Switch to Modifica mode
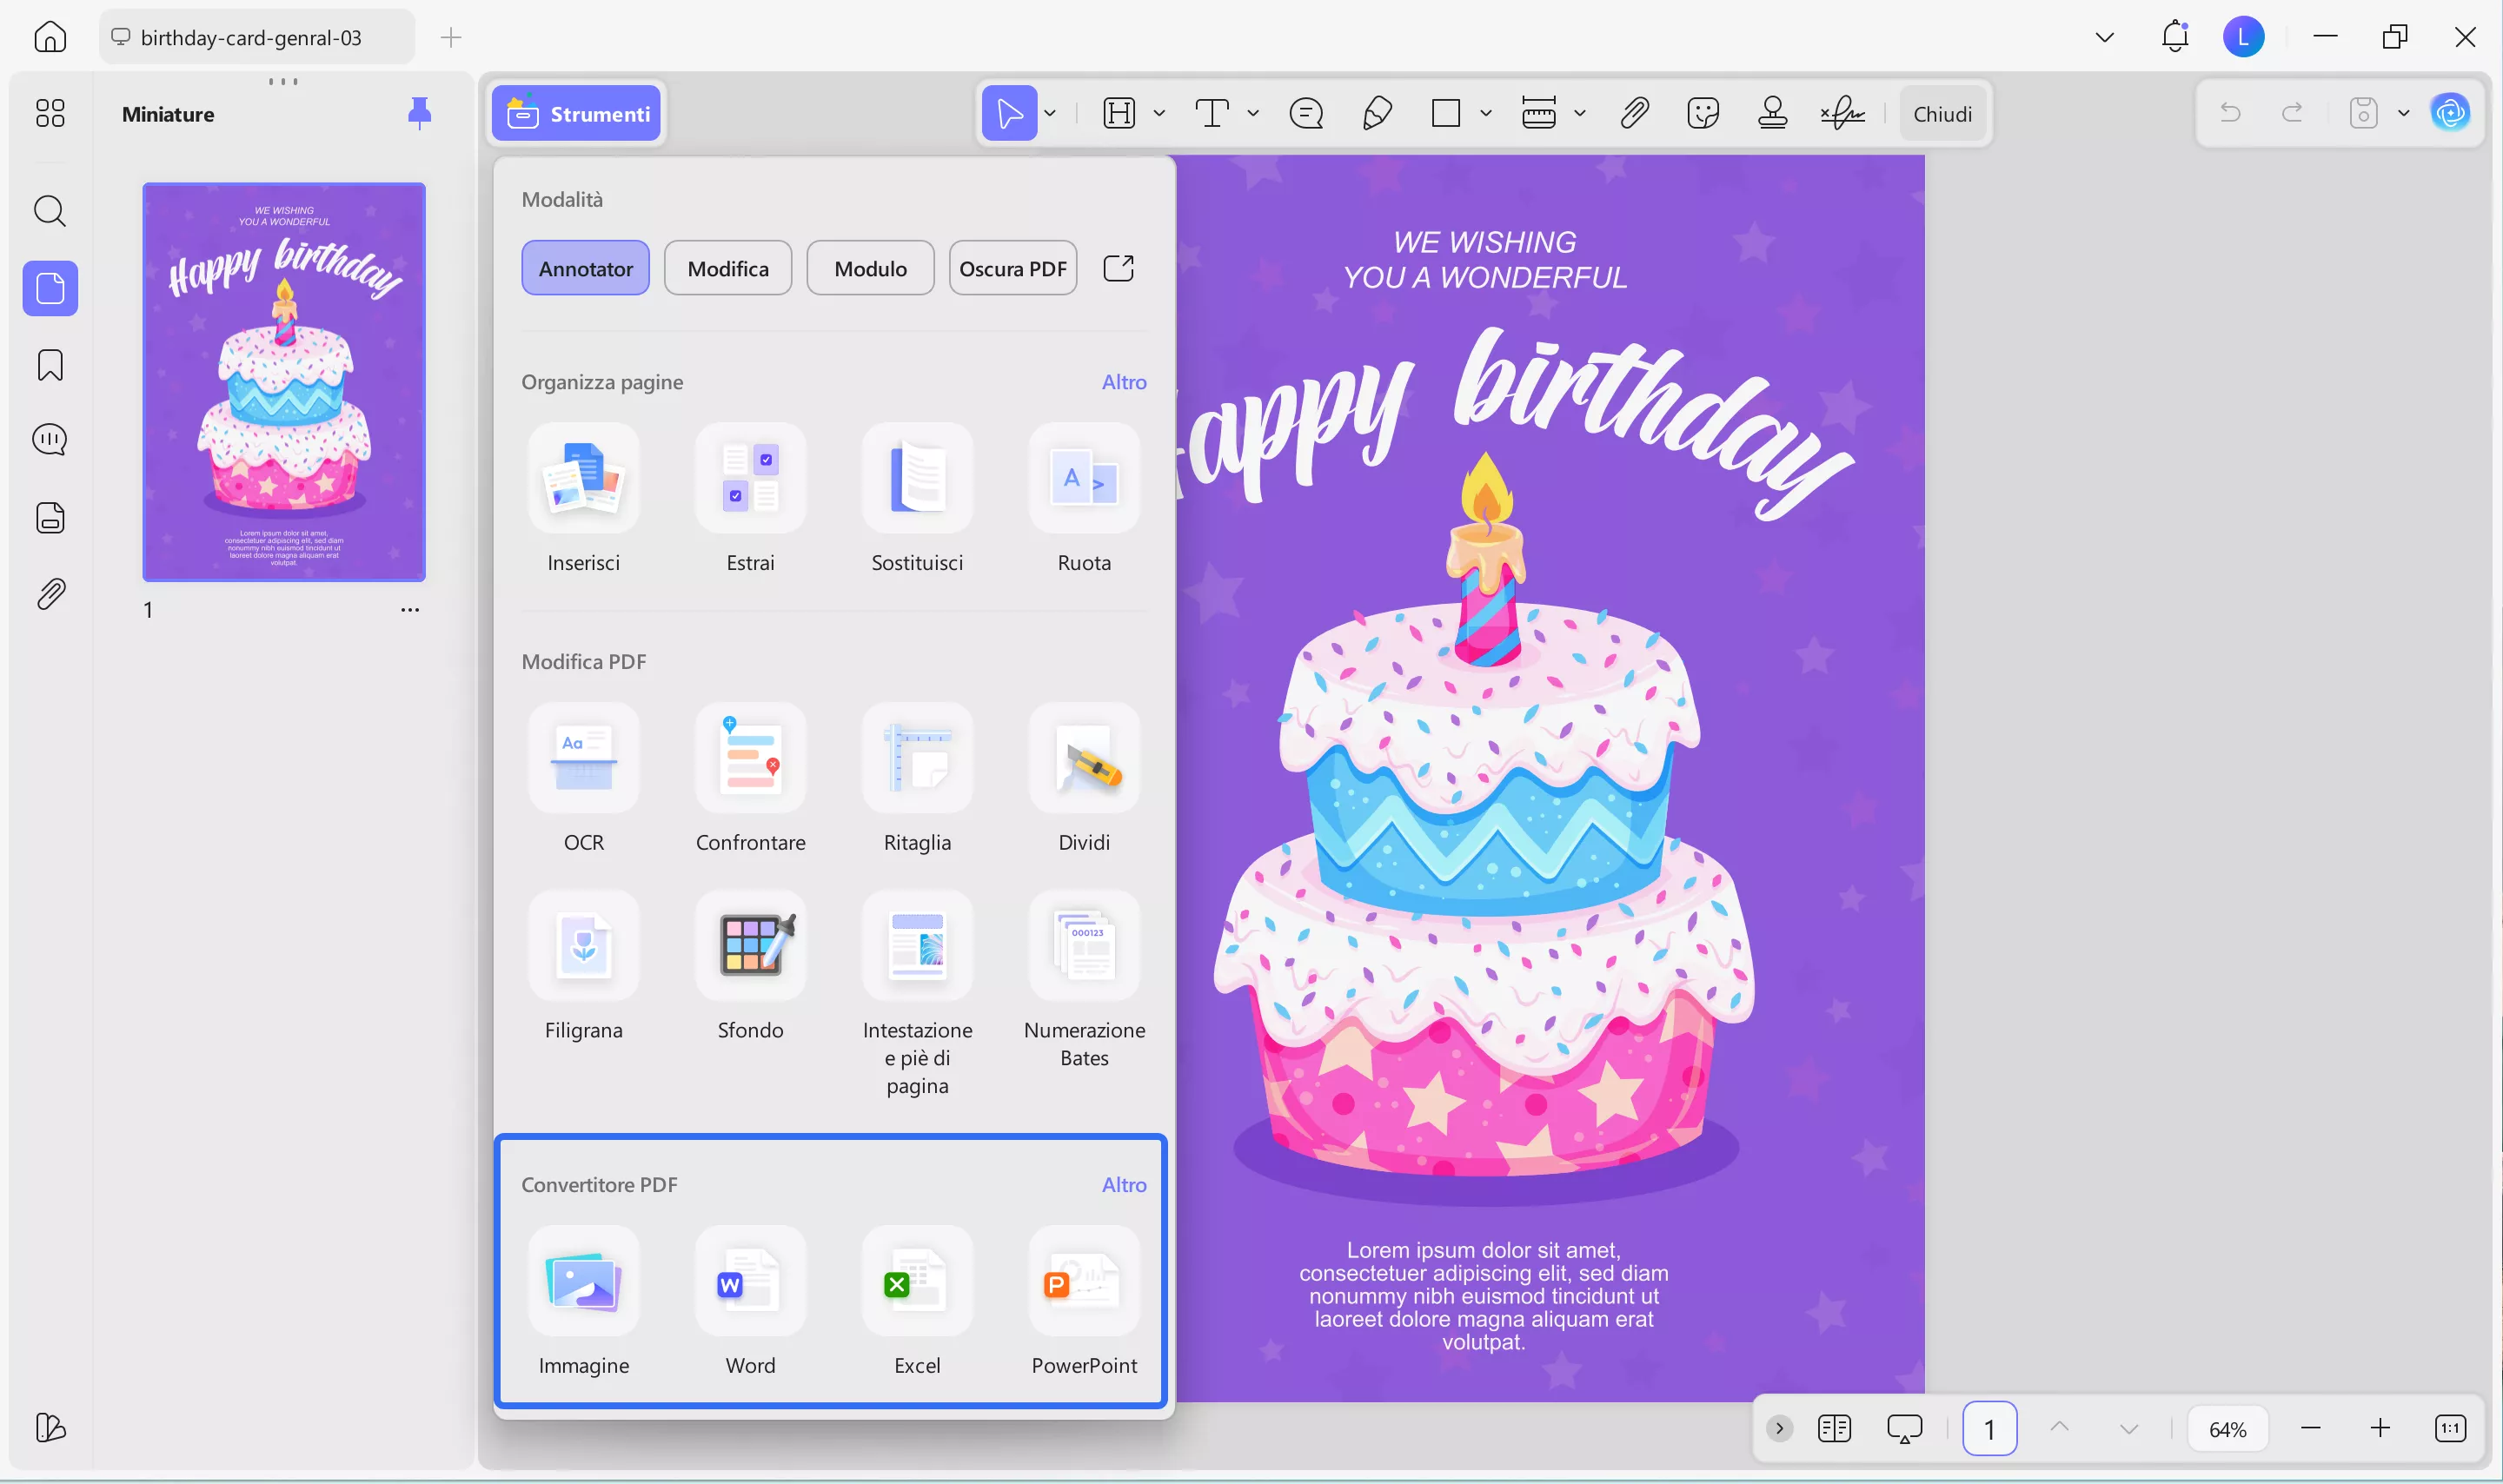Screen dimensions: 2503x1484 point(727,267)
